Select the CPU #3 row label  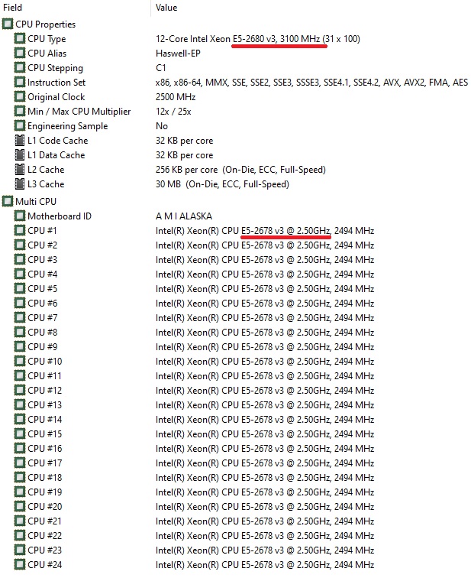tap(42, 259)
